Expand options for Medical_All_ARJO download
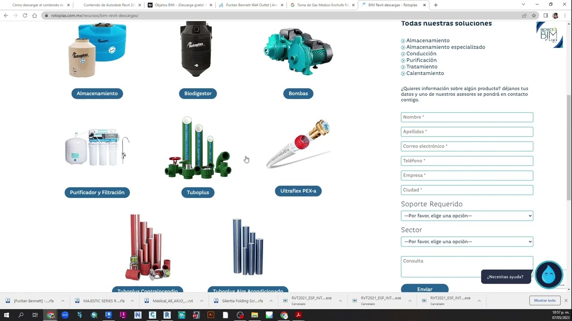The width and height of the screenshot is (572, 321). (x=202, y=301)
